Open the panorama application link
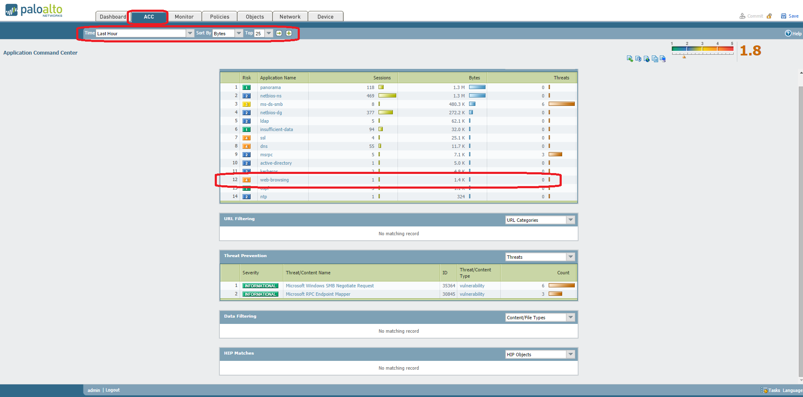The image size is (803, 397). 270,87
